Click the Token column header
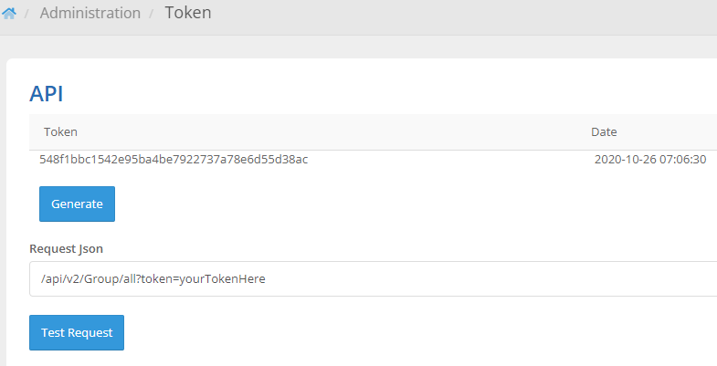This screenshot has height=366, width=717. (60, 132)
